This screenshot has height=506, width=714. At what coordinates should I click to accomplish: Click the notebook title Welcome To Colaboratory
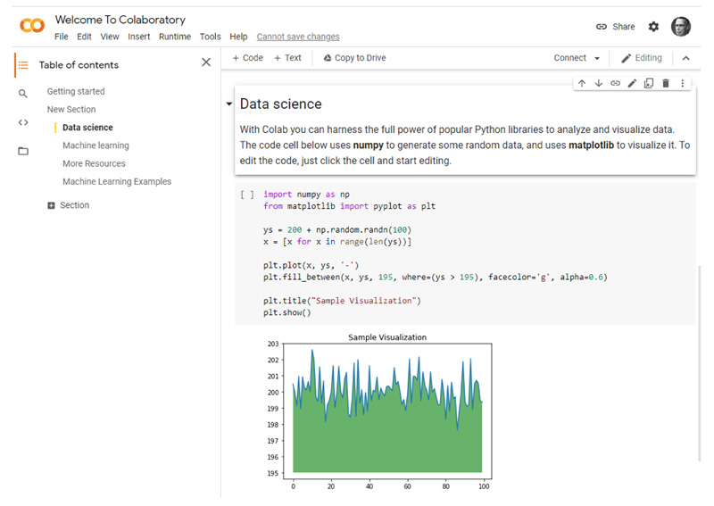(x=120, y=20)
